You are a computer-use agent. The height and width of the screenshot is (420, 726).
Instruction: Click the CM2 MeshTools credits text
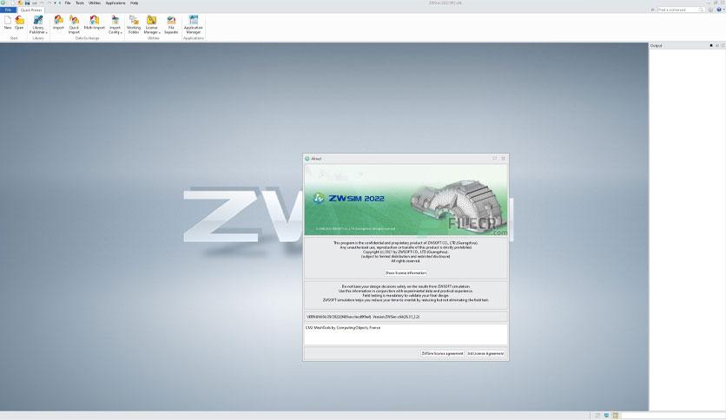(x=343, y=327)
